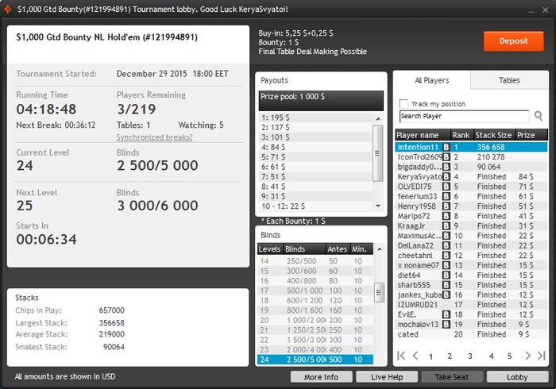Click Prize pool: 1 000 $ header
The width and height of the screenshot is (556, 389).
(321, 101)
